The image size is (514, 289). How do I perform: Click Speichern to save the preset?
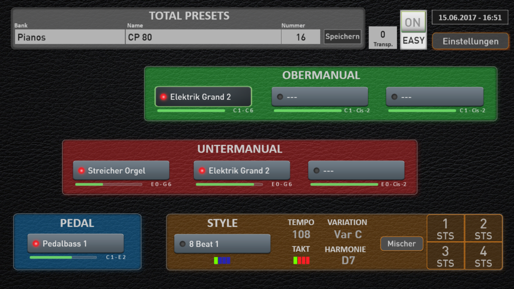342,36
